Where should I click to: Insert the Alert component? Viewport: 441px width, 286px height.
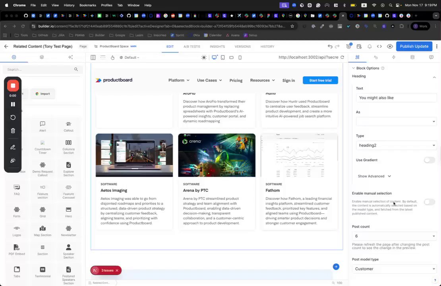(43, 126)
